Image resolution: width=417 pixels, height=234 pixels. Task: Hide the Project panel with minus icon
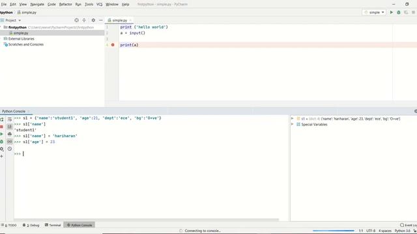[x=101, y=20]
